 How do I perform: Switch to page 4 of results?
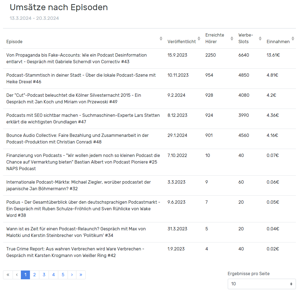[x=53, y=275]
